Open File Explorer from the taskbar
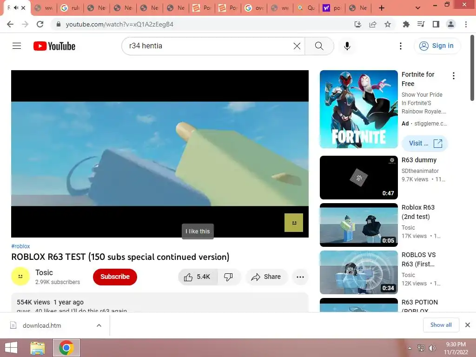The image size is (476, 357). point(38,348)
